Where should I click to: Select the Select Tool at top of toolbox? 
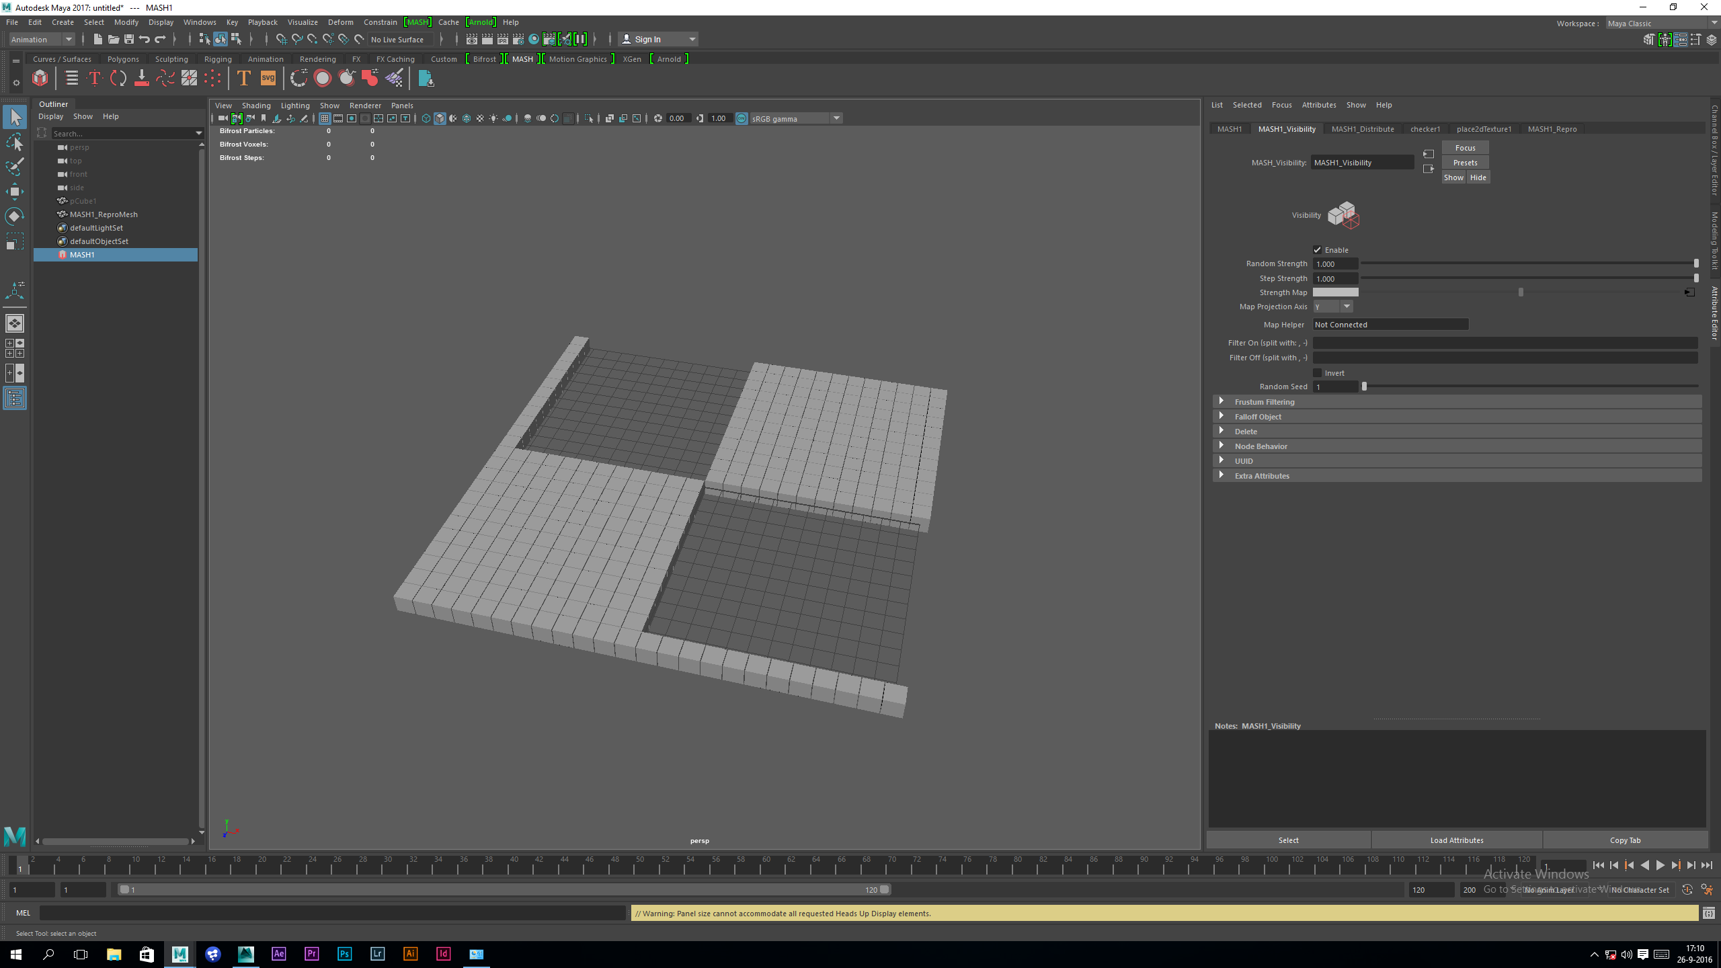pos(15,116)
